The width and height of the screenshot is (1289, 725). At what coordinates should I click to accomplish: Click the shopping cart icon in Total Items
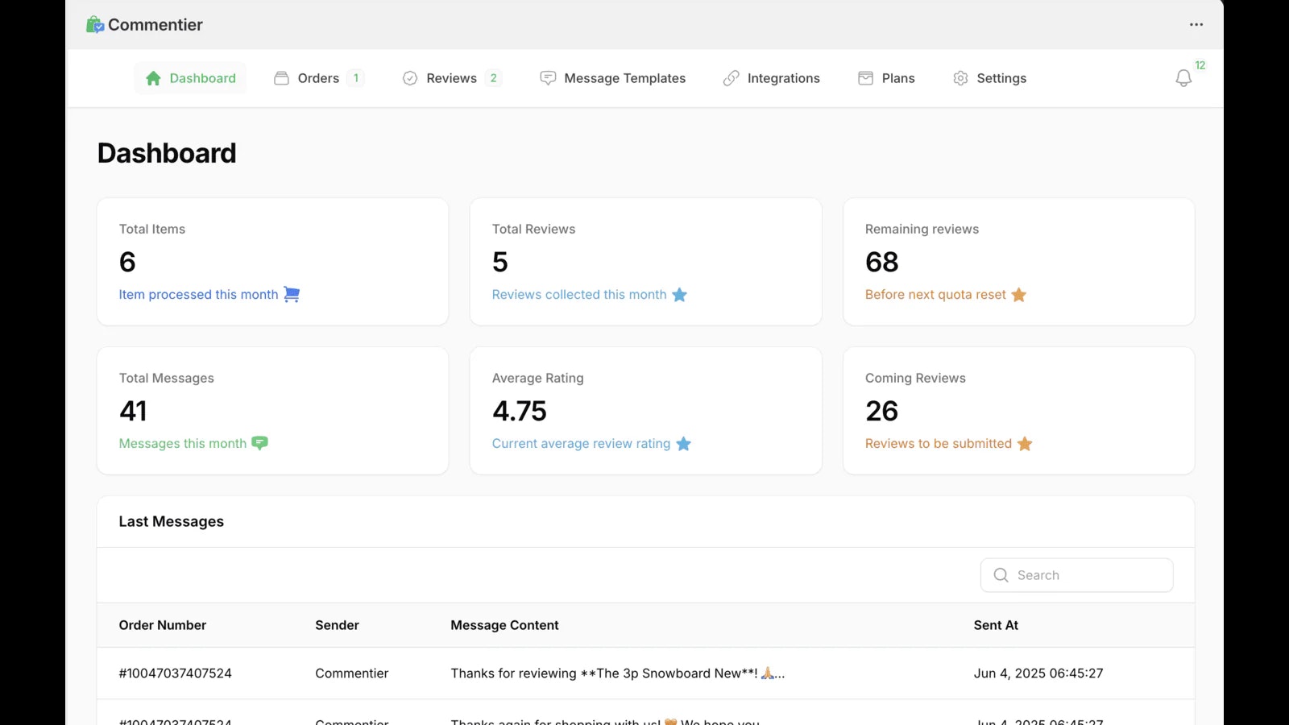(292, 295)
